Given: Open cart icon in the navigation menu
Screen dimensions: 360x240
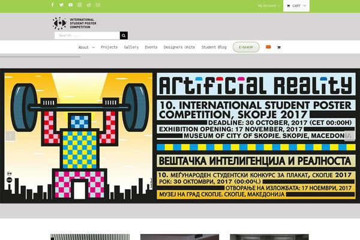Looking at the screenshot, I should 279,47.
